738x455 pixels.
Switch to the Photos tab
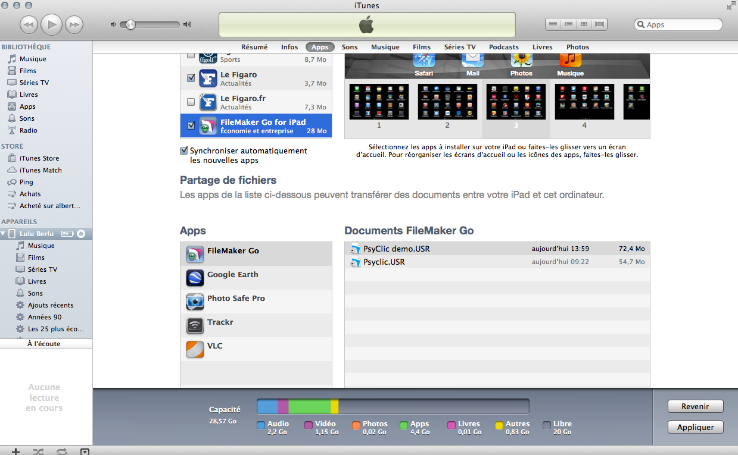[x=578, y=47]
